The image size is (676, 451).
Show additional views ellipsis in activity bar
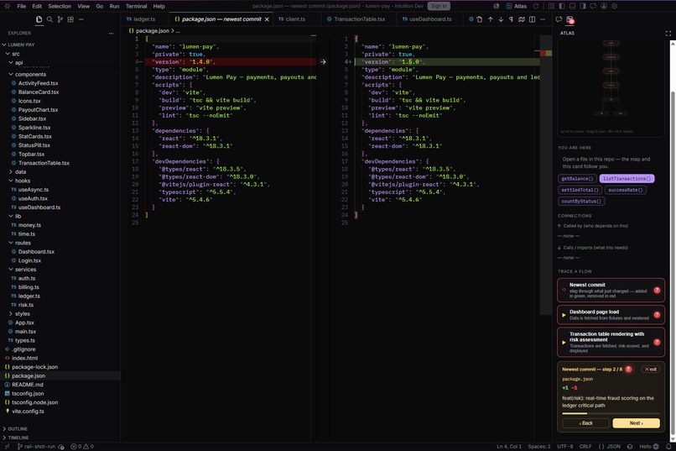click(x=81, y=19)
